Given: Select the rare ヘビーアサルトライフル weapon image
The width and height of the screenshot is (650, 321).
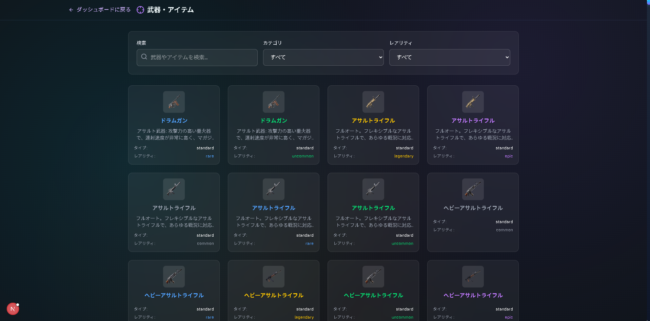Looking at the screenshot, I should 174,277.
